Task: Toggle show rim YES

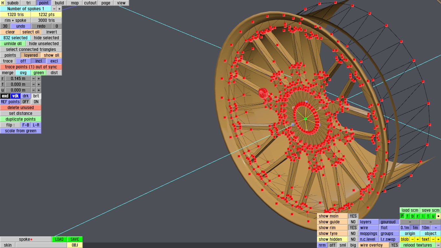Action: pos(353,228)
